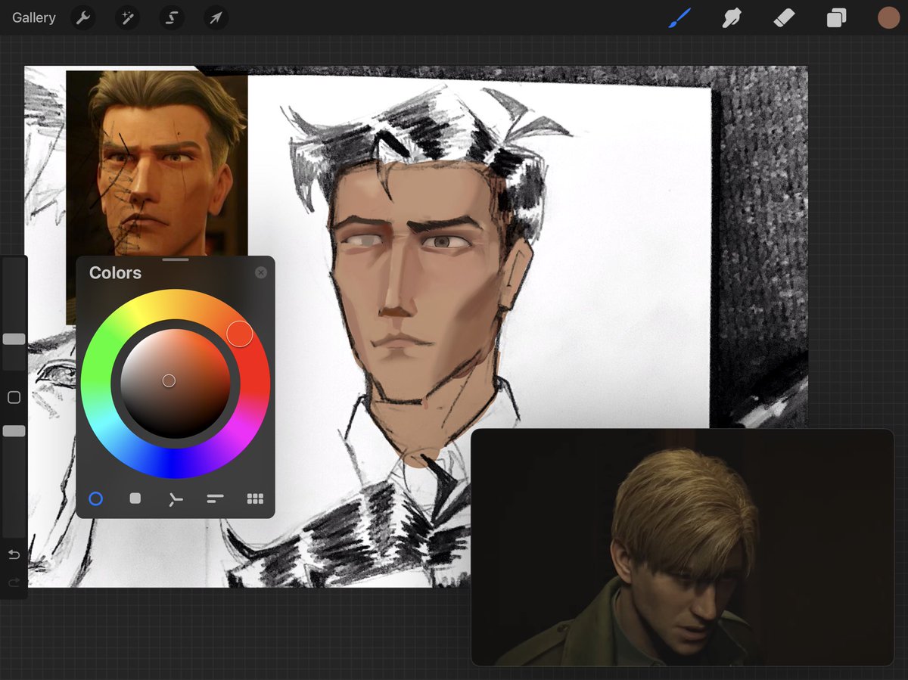Open the Gallery view

tap(34, 17)
